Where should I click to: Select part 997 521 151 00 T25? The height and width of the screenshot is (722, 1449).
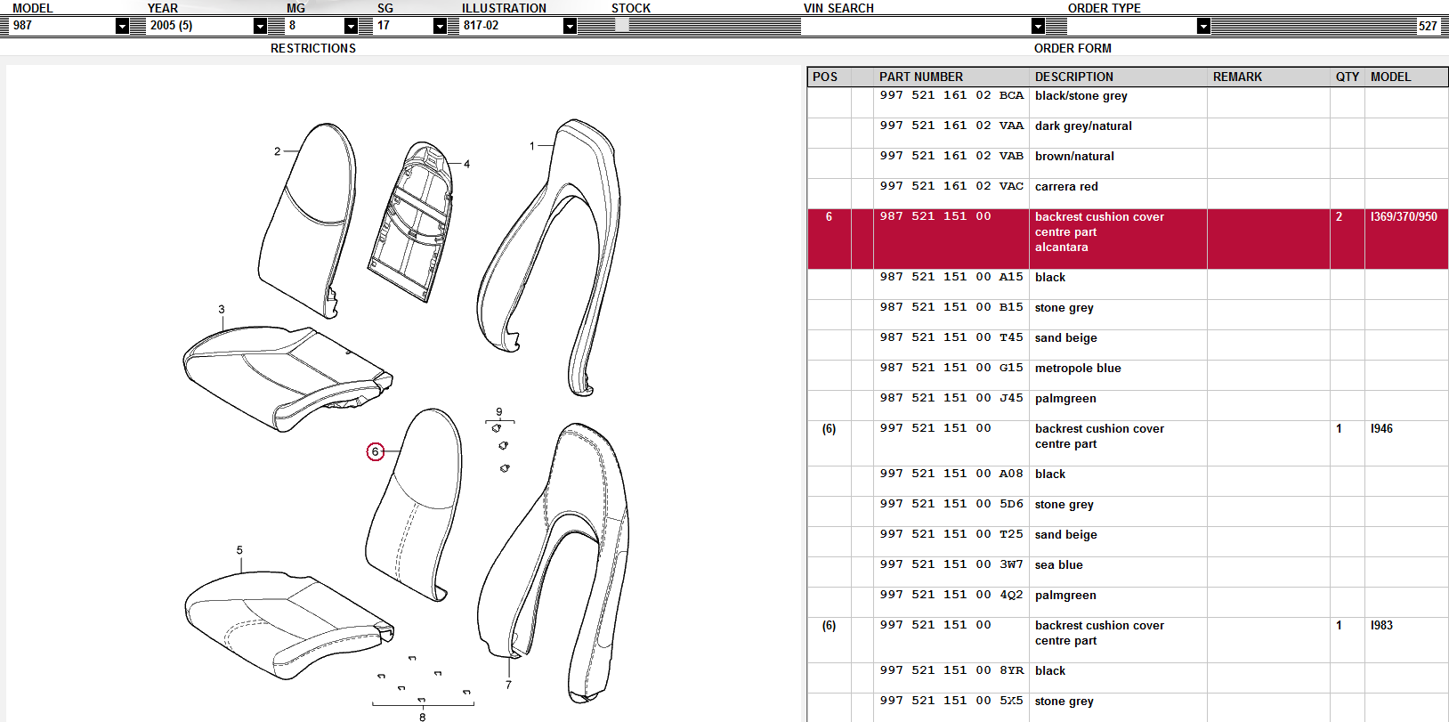click(951, 534)
